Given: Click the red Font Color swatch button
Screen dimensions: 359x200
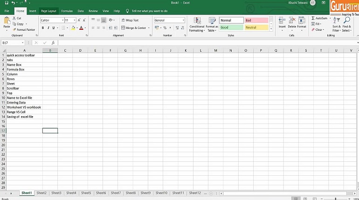Looking at the screenshot, I should (x=81, y=28).
